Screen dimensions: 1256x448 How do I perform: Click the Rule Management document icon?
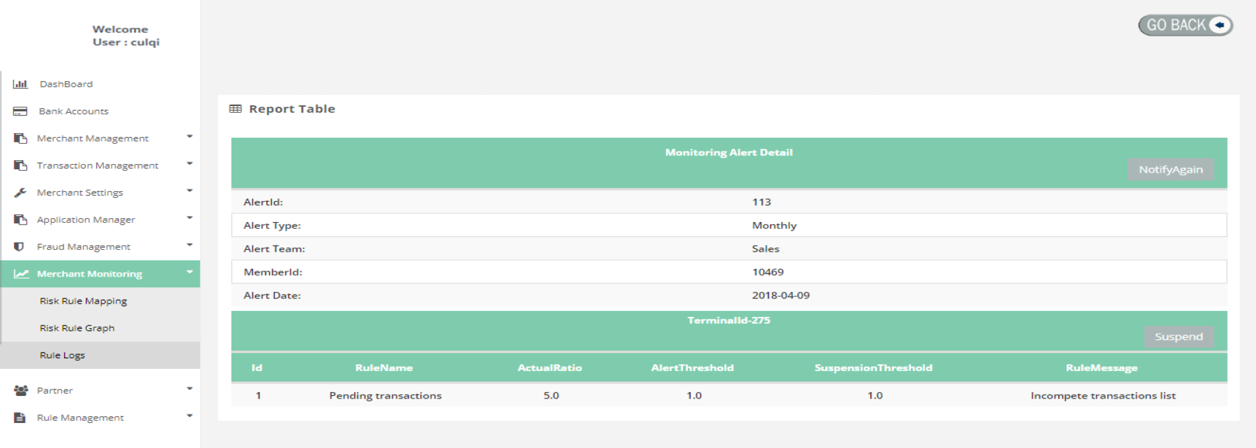click(20, 418)
